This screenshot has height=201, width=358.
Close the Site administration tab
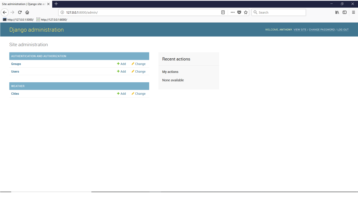pyautogui.click(x=48, y=4)
